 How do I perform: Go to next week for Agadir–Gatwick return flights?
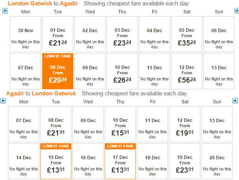235,101
